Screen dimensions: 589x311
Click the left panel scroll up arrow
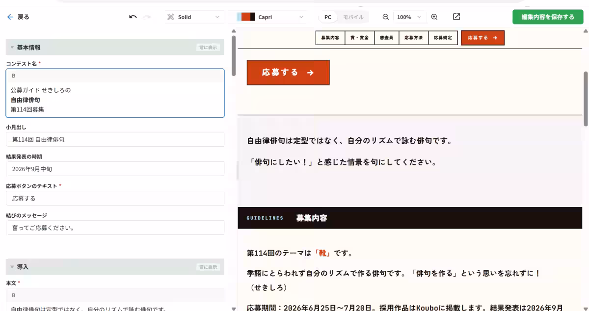click(x=234, y=31)
